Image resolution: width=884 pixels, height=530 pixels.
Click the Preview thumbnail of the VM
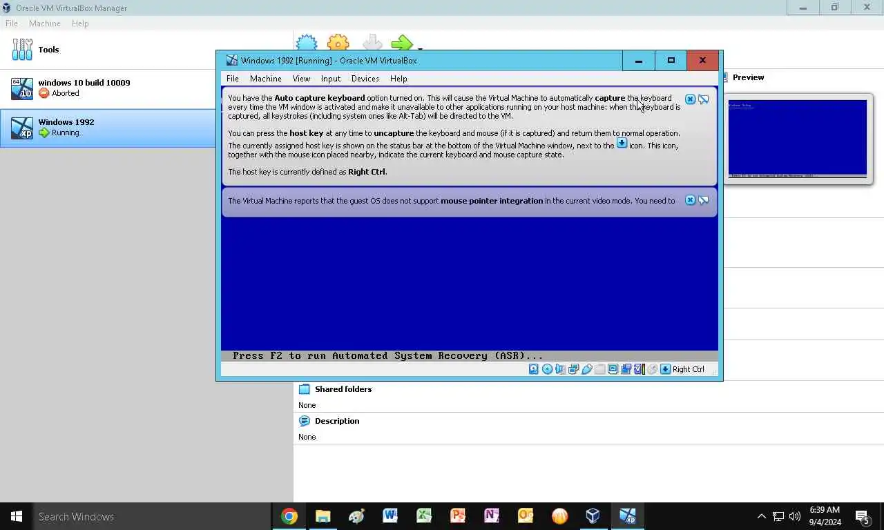[x=798, y=139]
